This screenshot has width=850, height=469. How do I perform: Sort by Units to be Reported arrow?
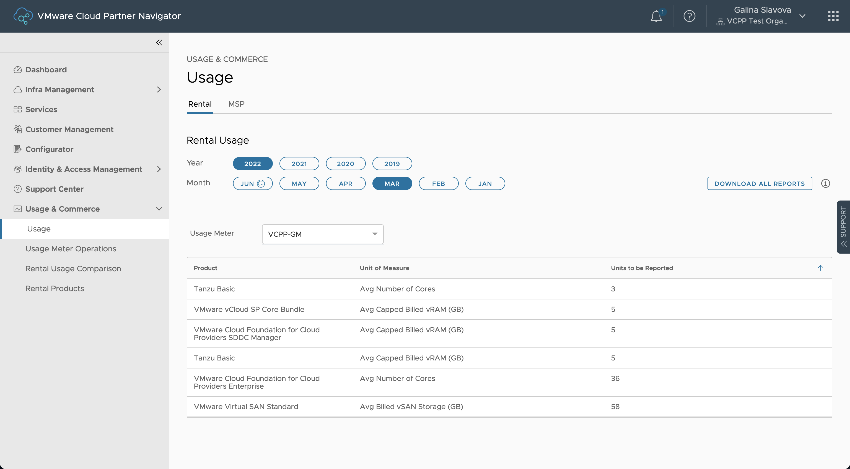pos(820,268)
